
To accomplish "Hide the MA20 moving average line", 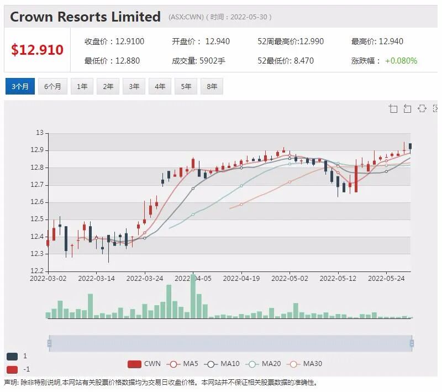I will [264, 364].
